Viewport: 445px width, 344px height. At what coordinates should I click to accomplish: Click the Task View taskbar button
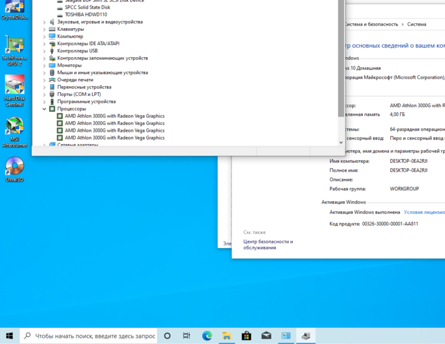pyautogui.click(x=187, y=336)
